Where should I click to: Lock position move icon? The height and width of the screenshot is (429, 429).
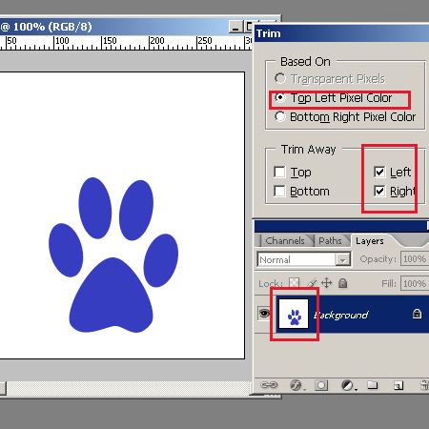tap(327, 282)
